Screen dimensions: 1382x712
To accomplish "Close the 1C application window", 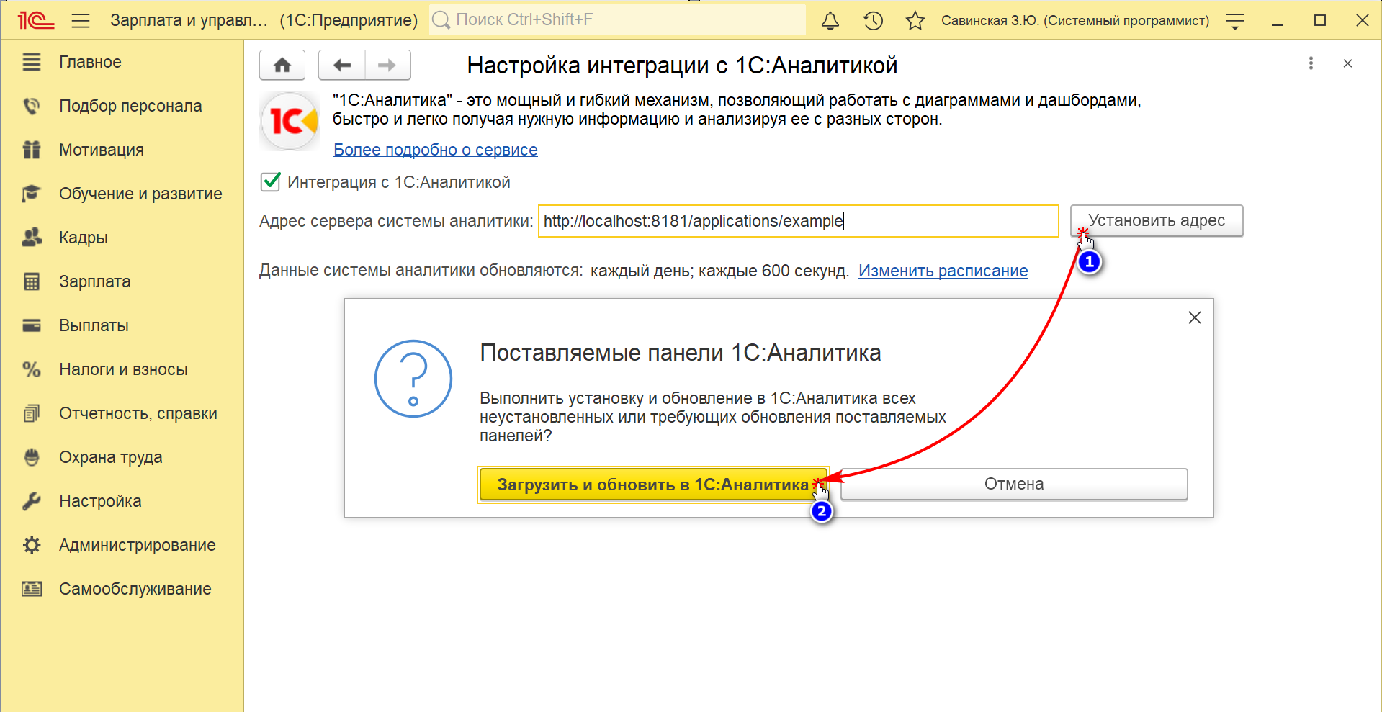I will tap(1363, 20).
